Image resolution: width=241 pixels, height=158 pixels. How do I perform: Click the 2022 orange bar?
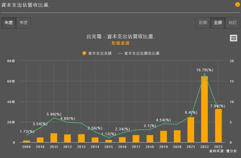[205, 109]
